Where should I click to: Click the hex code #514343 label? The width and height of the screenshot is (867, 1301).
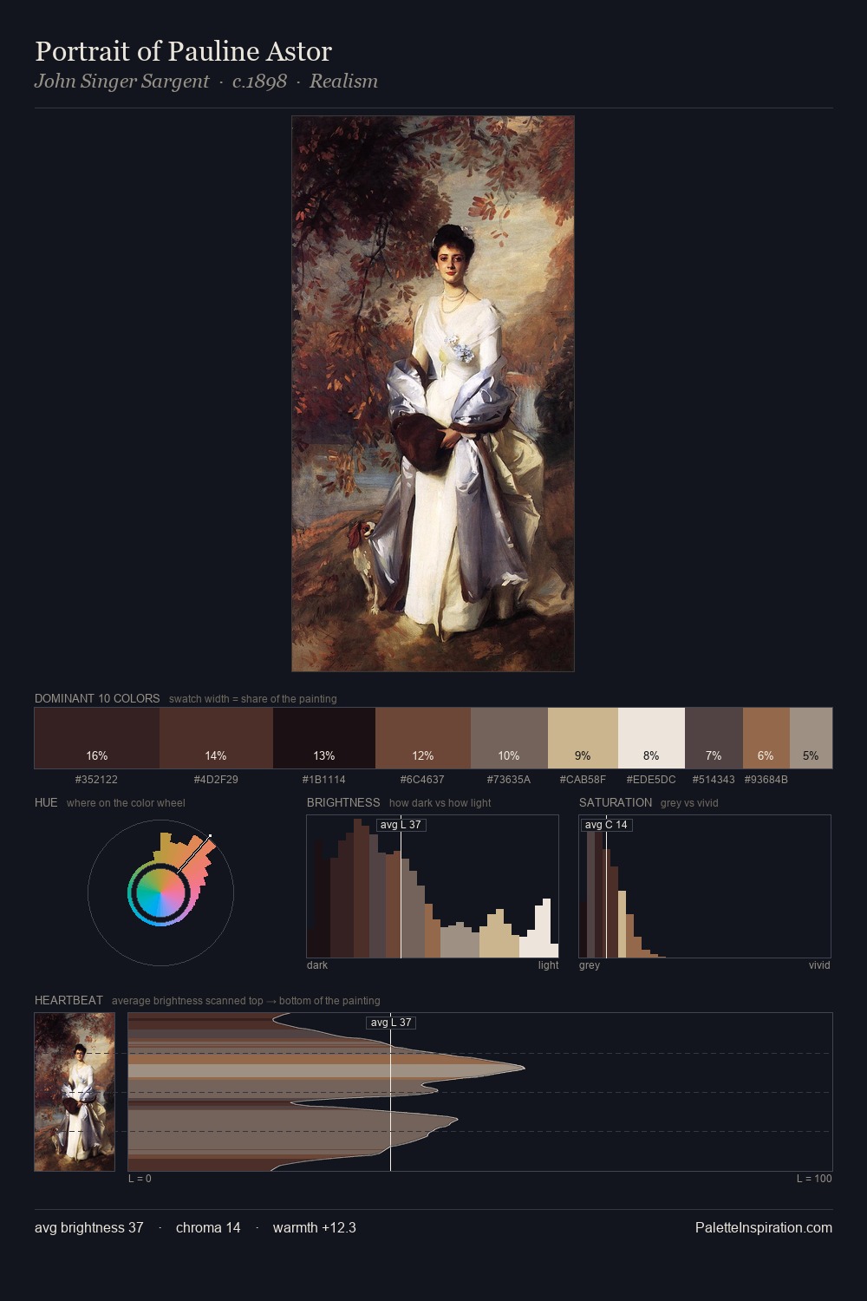[x=714, y=780]
